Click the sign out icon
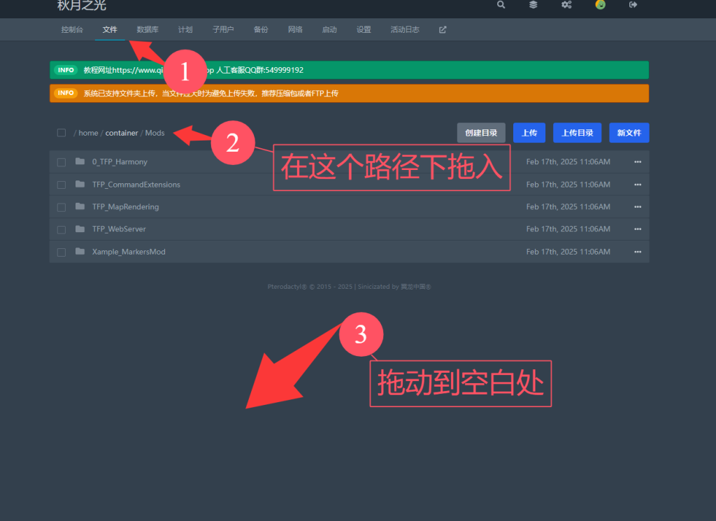 [x=633, y=5]
